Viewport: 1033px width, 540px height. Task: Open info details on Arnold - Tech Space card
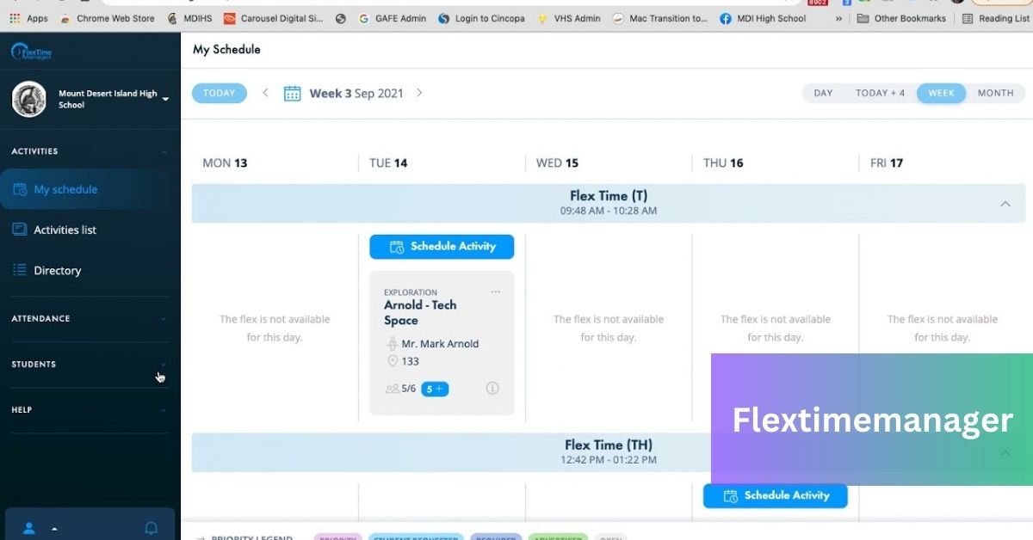point(492,388)
